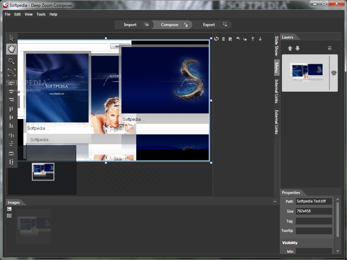The height and width of the screenshot is (260, 347).
Task: Click the left-pointing bent arrow icon
Action: click(238, 39)
